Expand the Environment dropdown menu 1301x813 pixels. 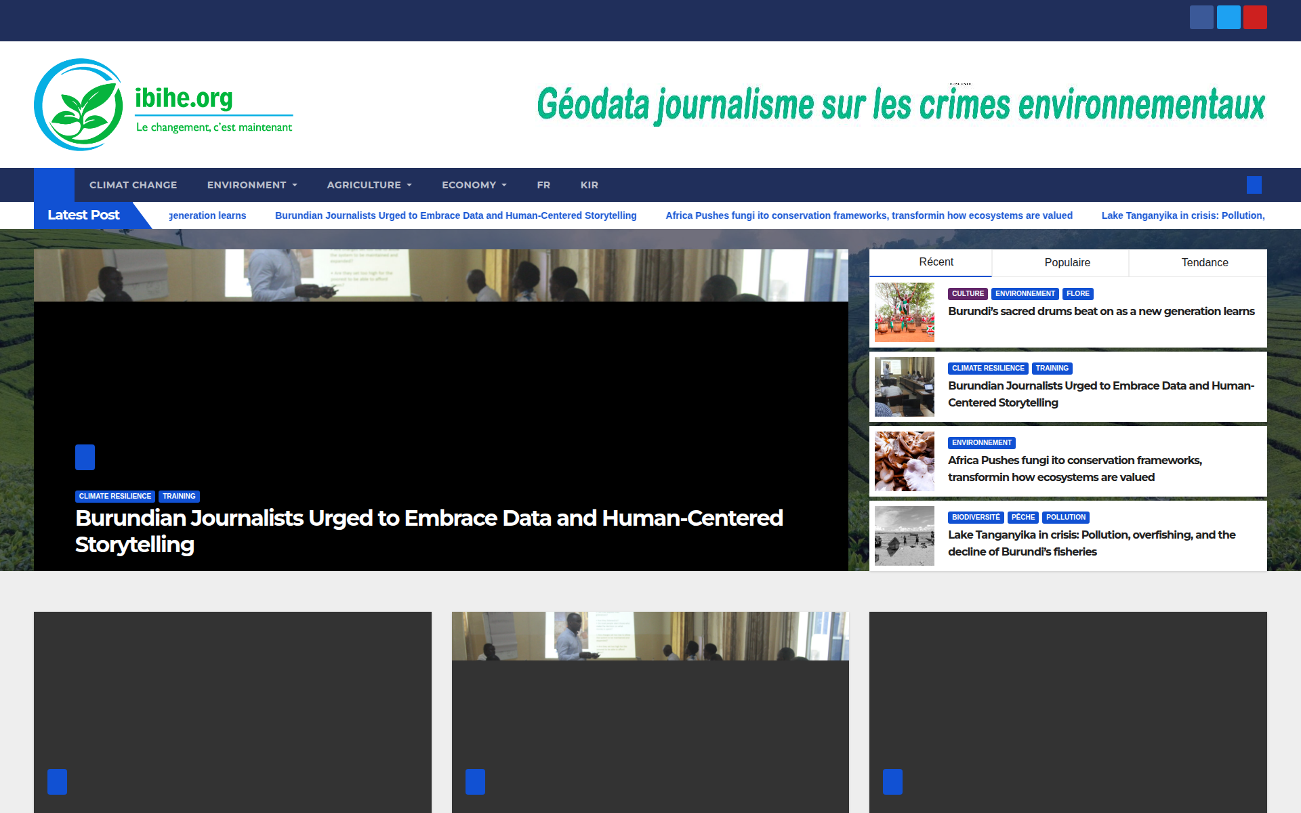coord(252,185)
